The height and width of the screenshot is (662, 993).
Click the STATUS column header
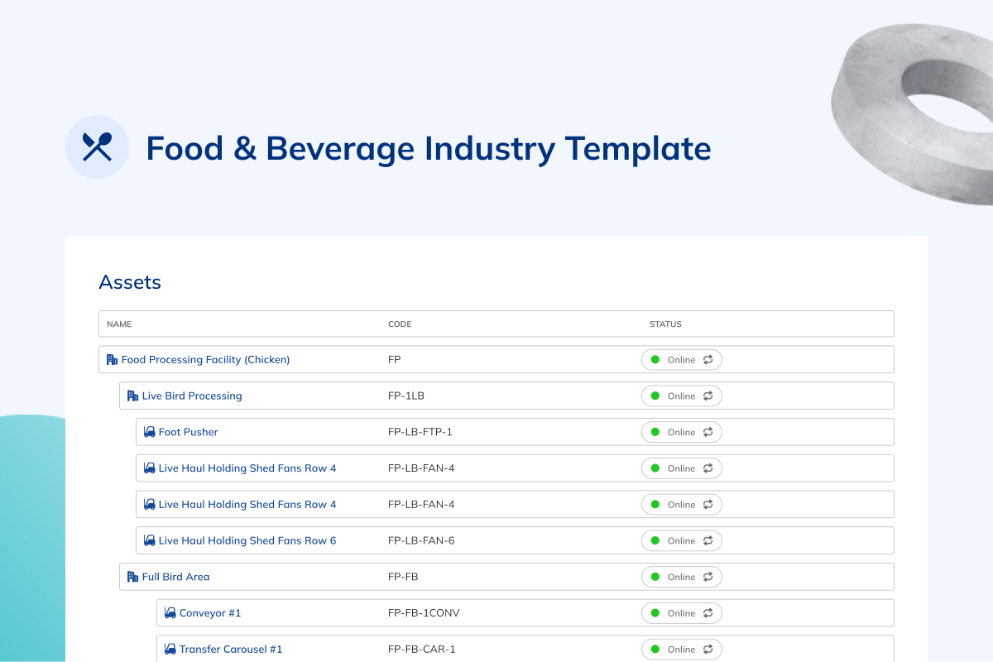(665, 324)
